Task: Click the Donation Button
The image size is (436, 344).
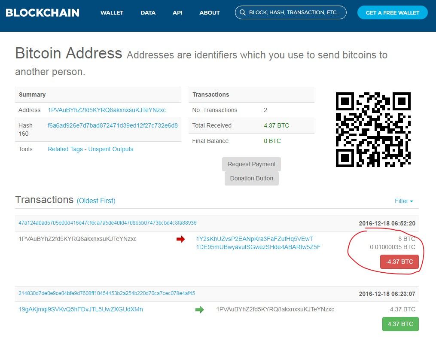Action: click(x=252, y=179)
